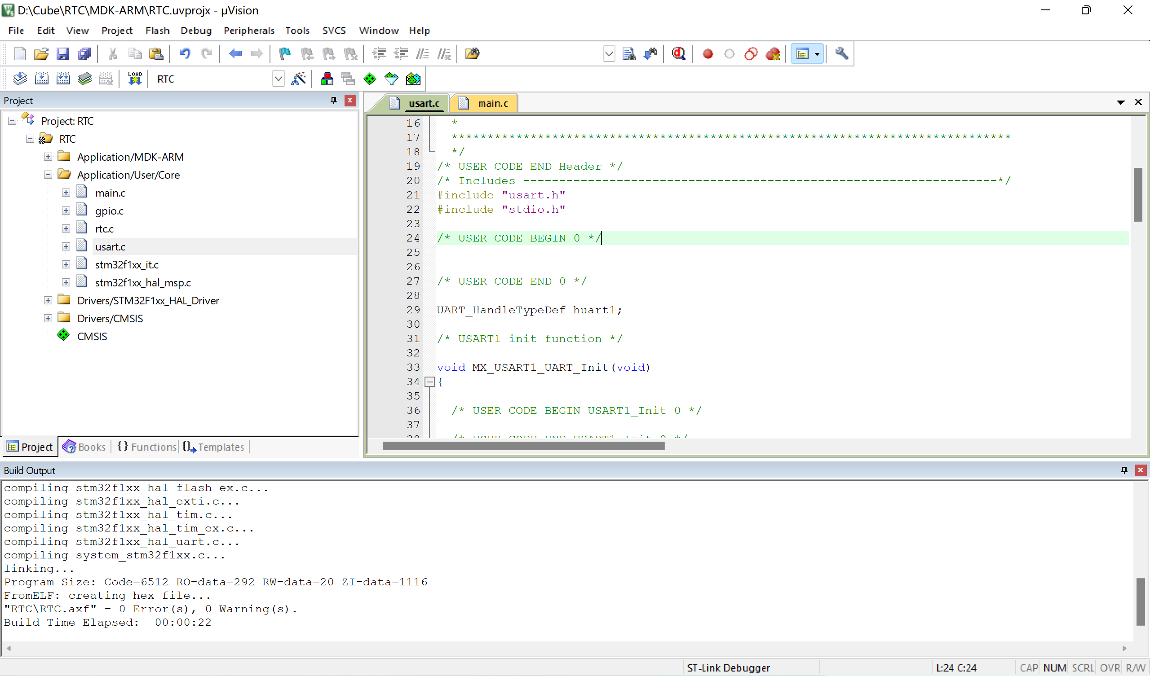Save all files icon
Image resolution: width=1150 pixels, height=676 pixels.
coord(84,54)
